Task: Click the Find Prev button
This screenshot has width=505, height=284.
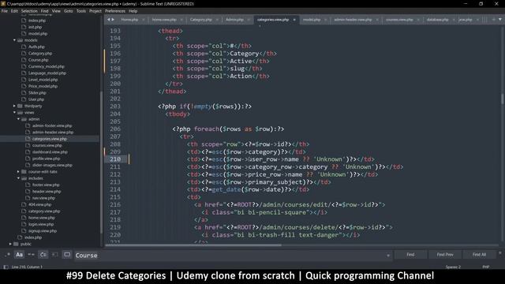Action: tap(445, 255)
